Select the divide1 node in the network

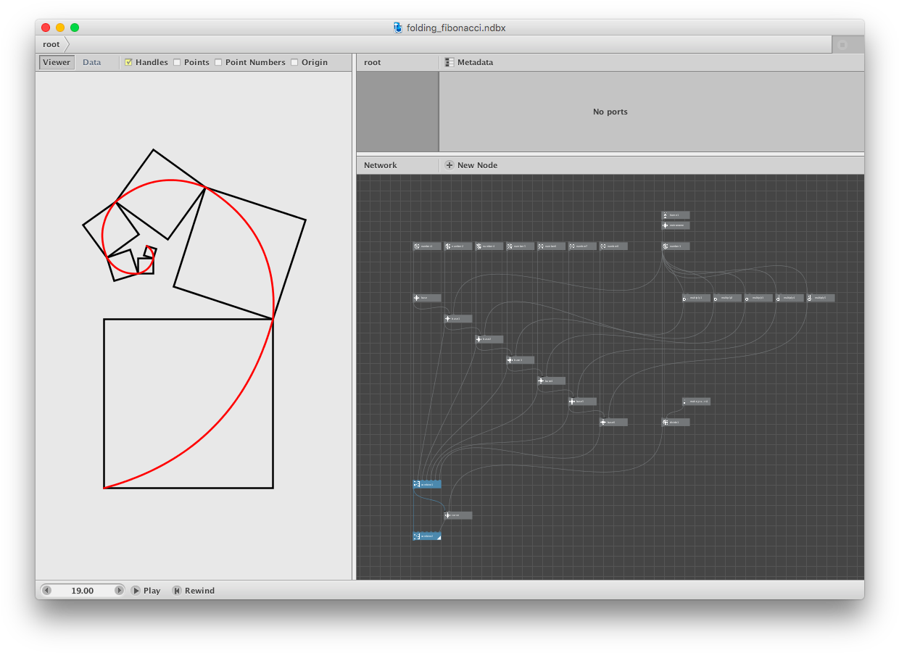pyautogui.click(x=676, y=422)
